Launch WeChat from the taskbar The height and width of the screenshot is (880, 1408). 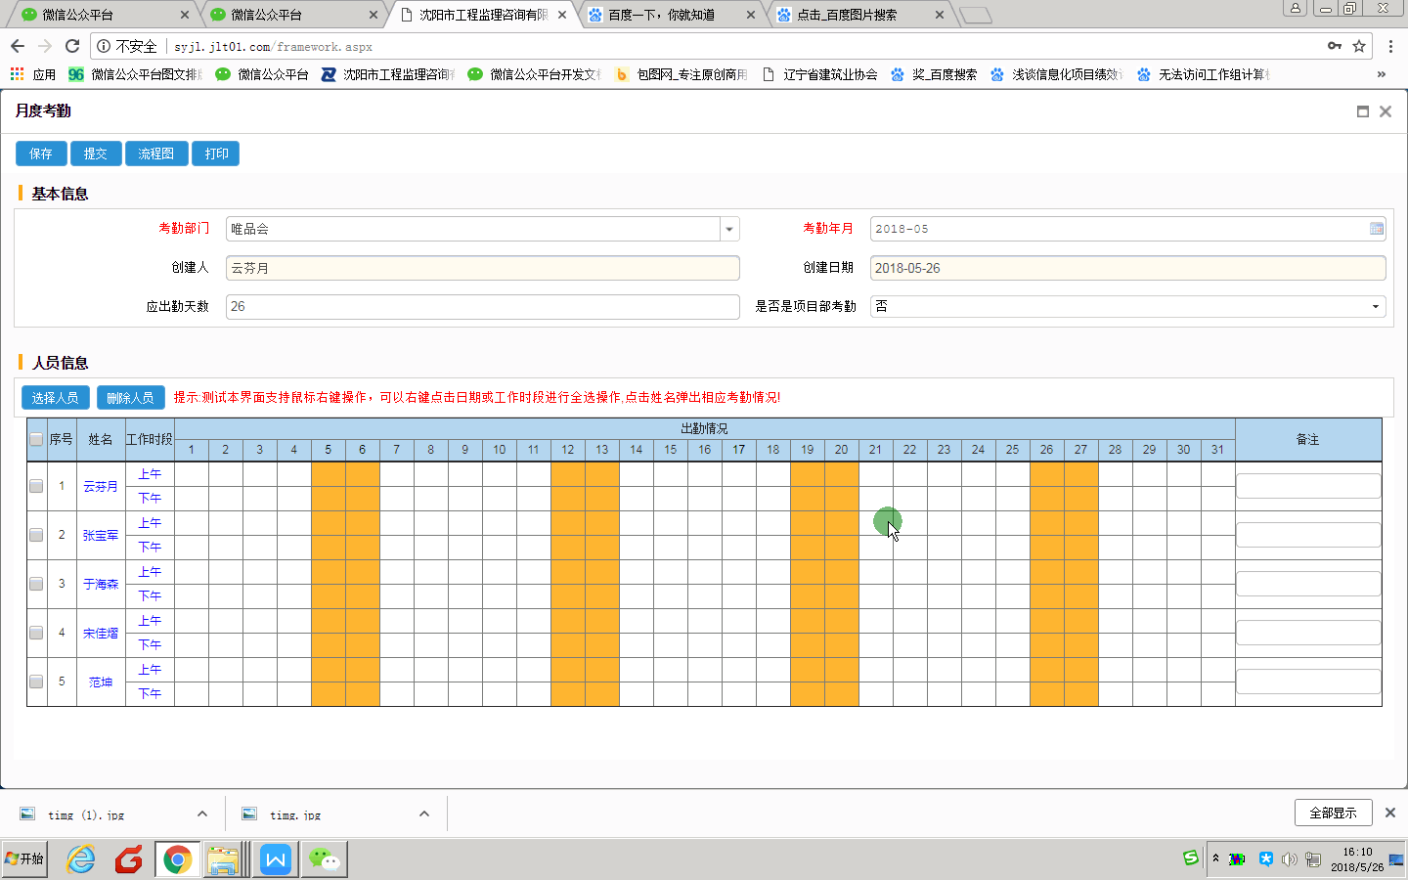[x=324, y=859]
